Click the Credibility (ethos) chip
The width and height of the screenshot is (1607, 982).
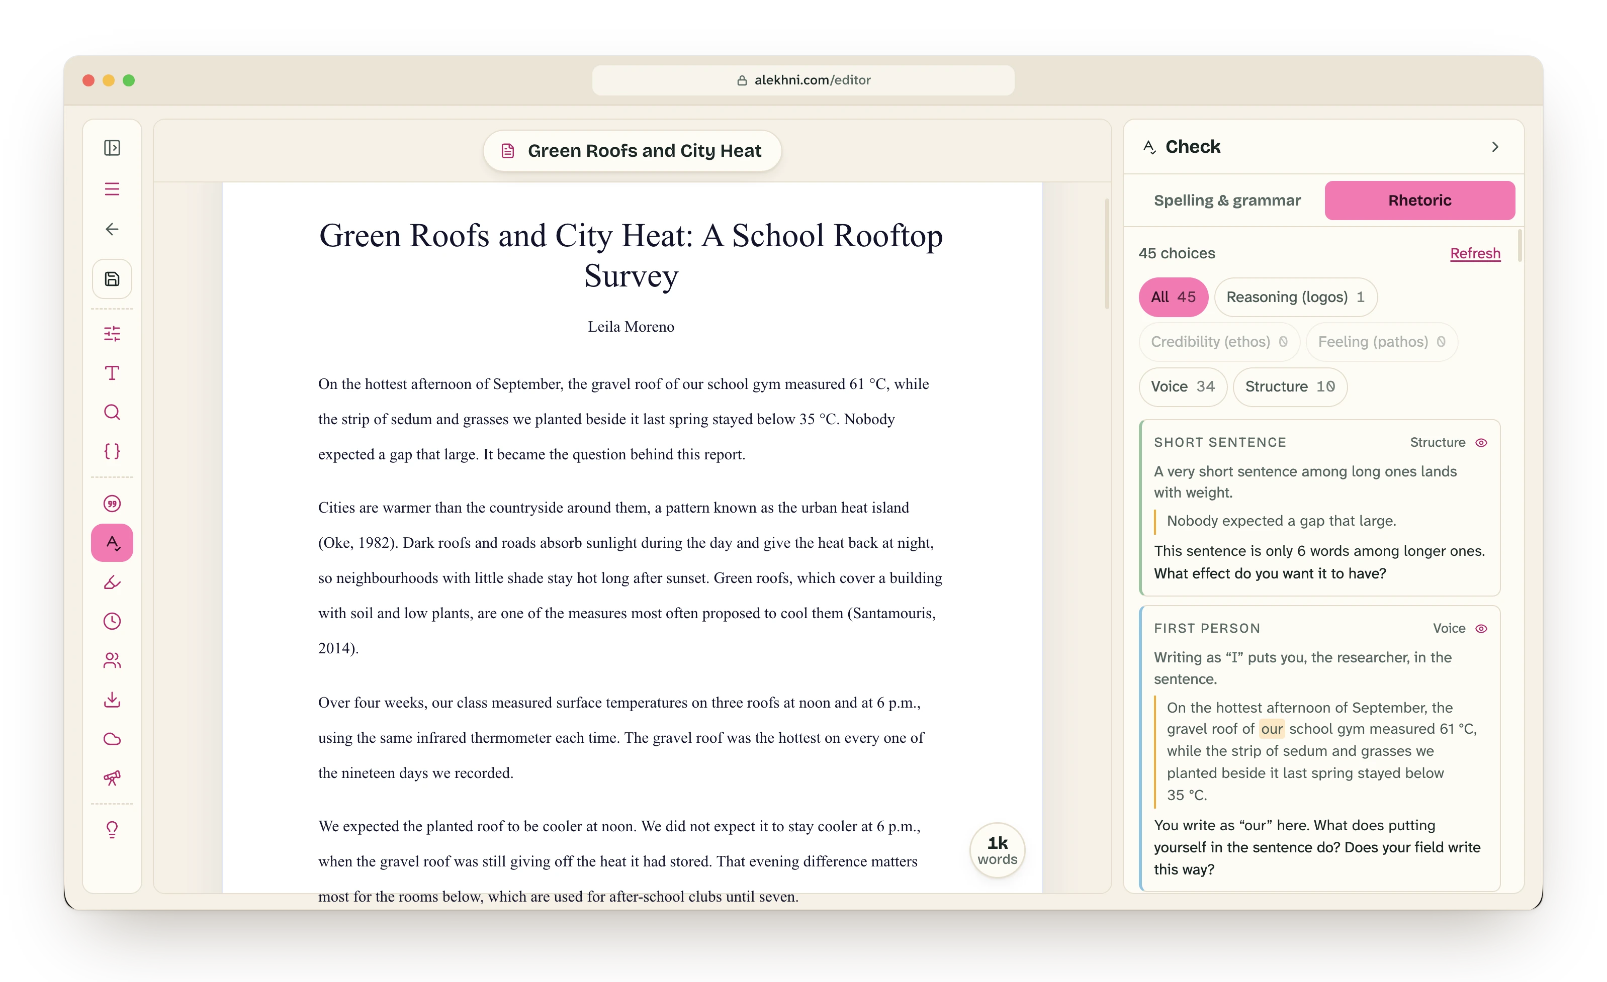1219,342
